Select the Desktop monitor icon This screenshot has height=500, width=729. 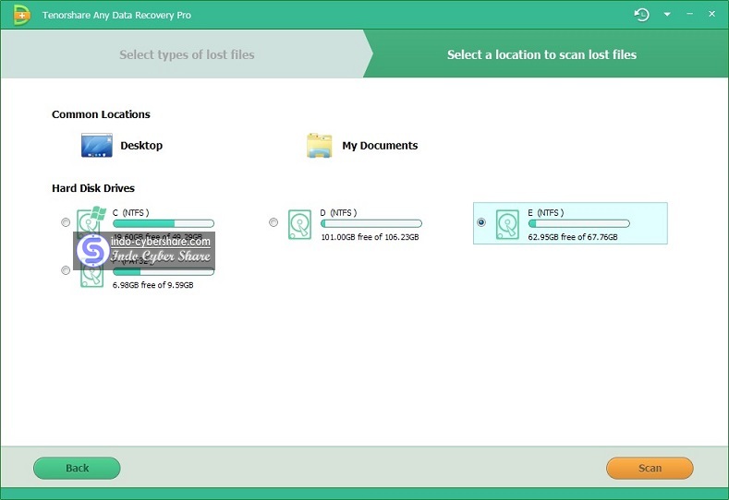tap(97, 146)
